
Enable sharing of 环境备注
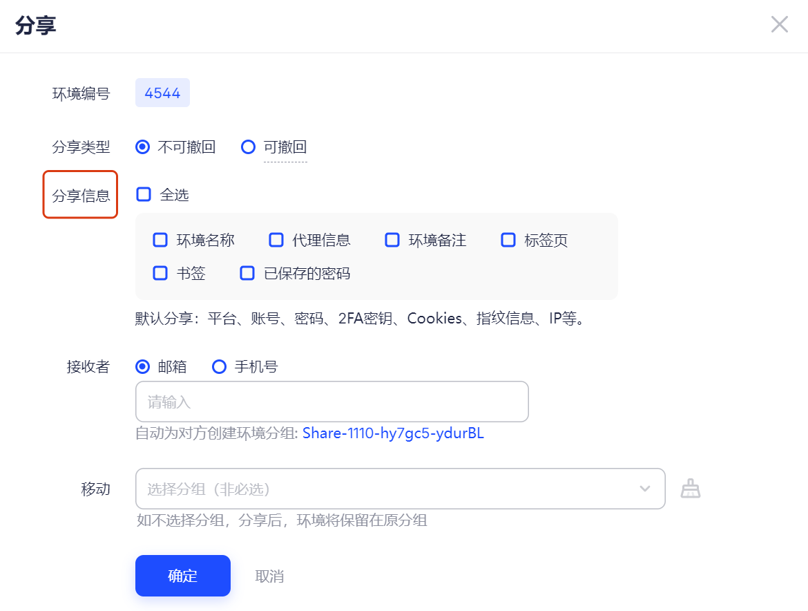pyautogui.click(x=392, y=240)
